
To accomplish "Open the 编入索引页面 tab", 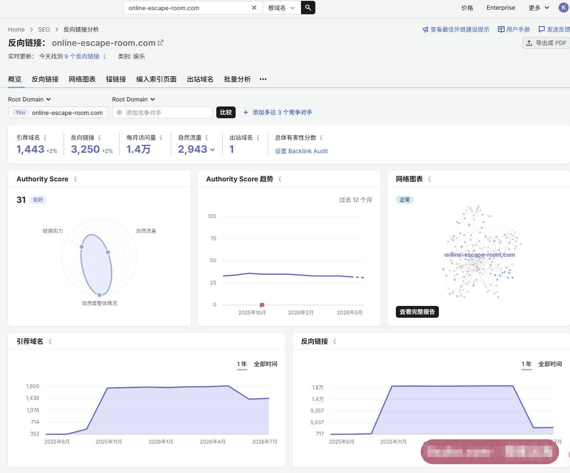I will pyautogui.click(x=156, y=79).
